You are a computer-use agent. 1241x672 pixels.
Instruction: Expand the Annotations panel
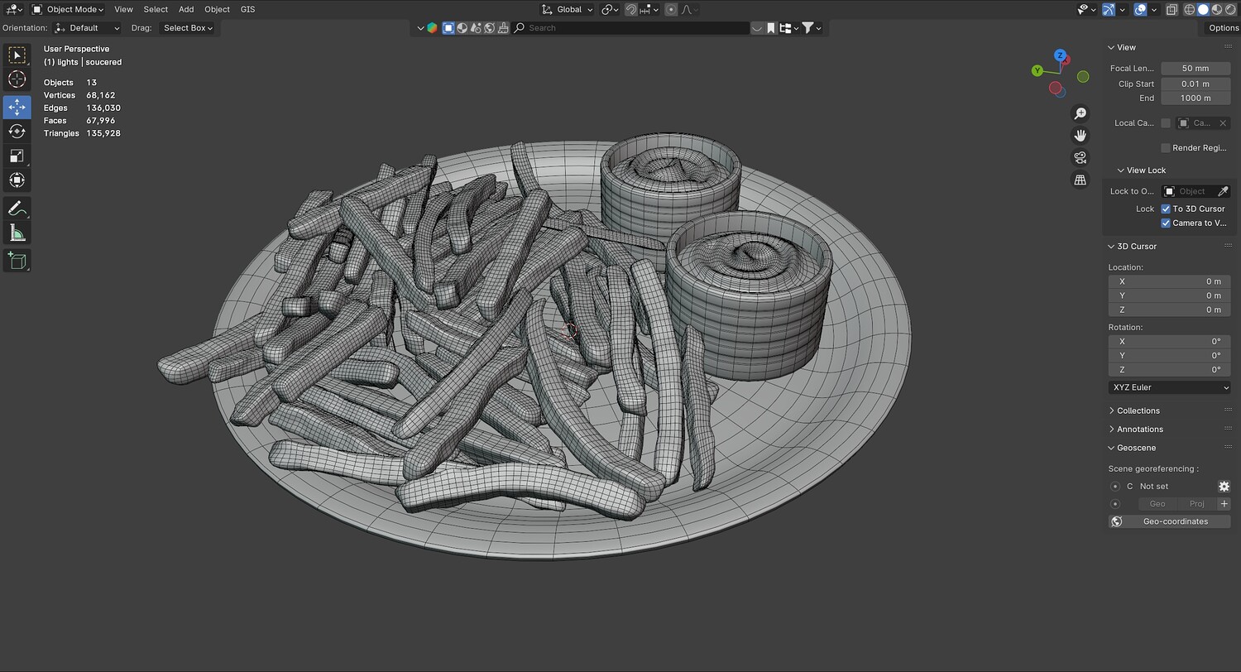pos(1112,430)
